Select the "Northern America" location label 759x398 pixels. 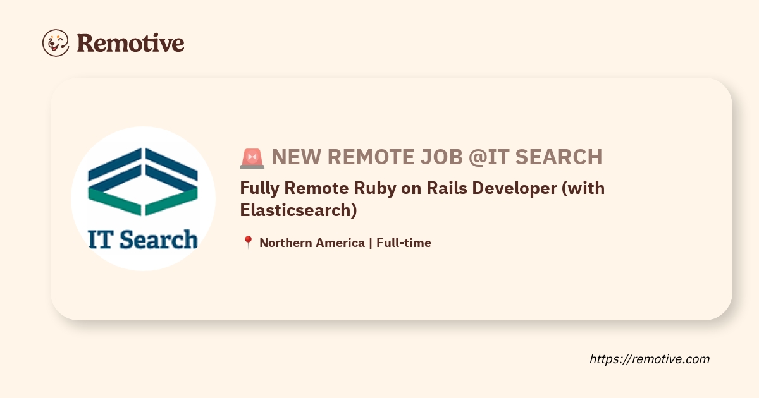pyautogui.click(x=312, y=243)
